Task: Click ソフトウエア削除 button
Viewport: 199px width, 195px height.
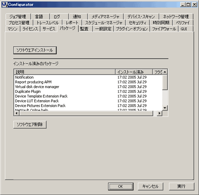Action: tap(30, 125)
